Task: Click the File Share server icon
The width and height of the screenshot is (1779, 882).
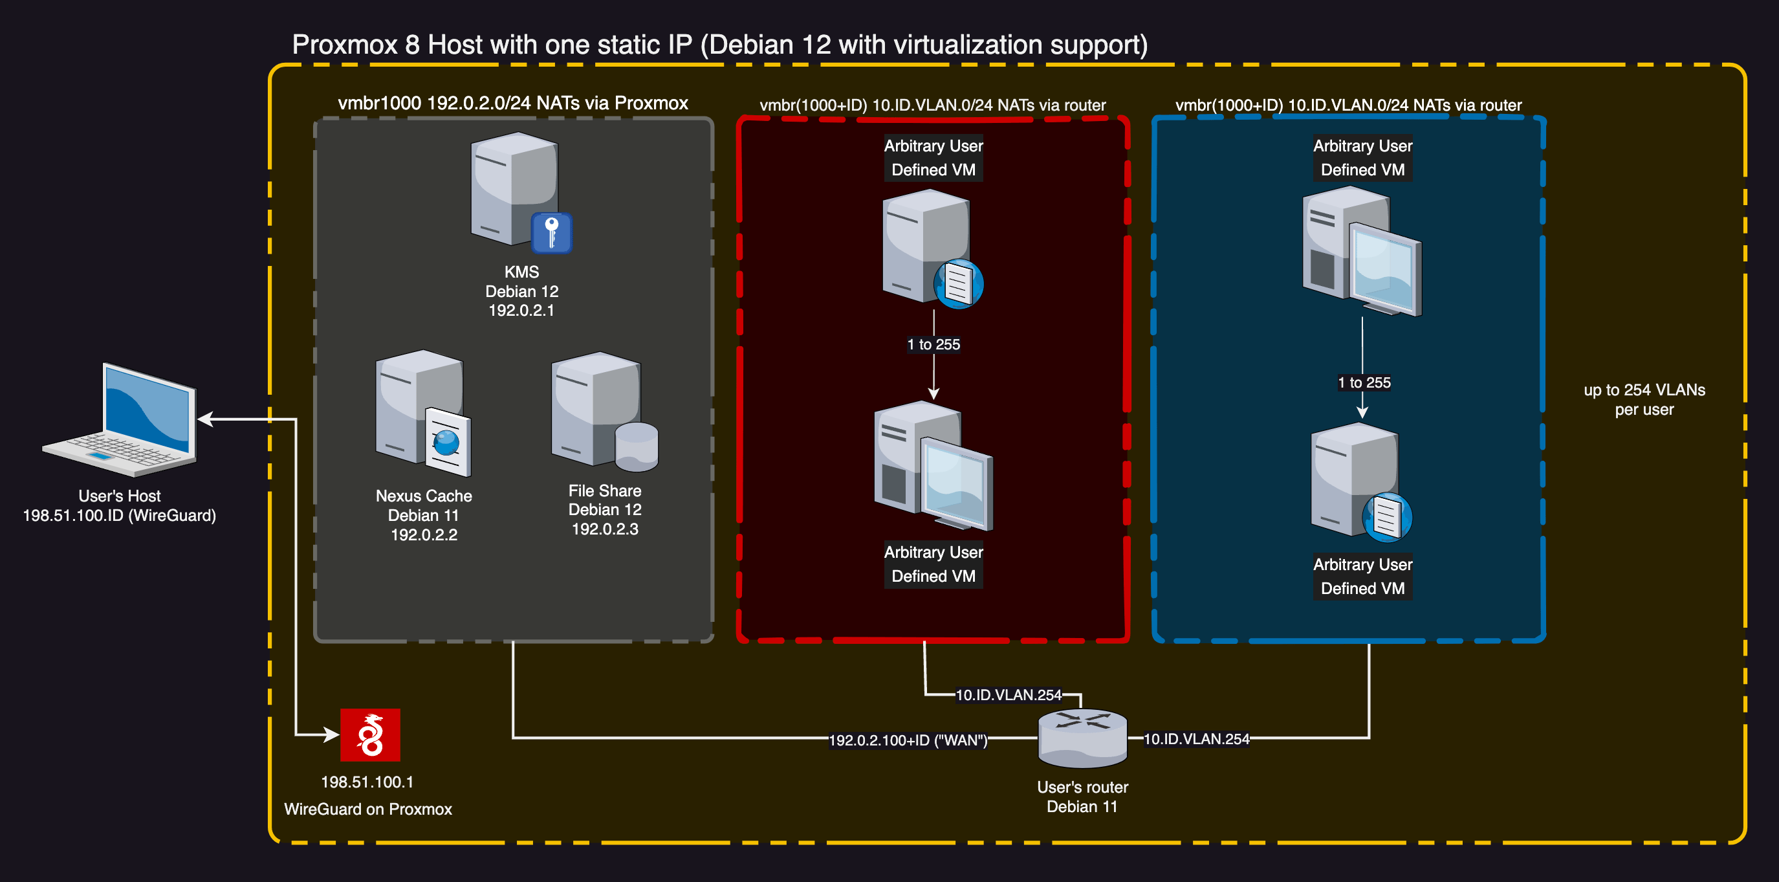Action: [x=604, y=412]
